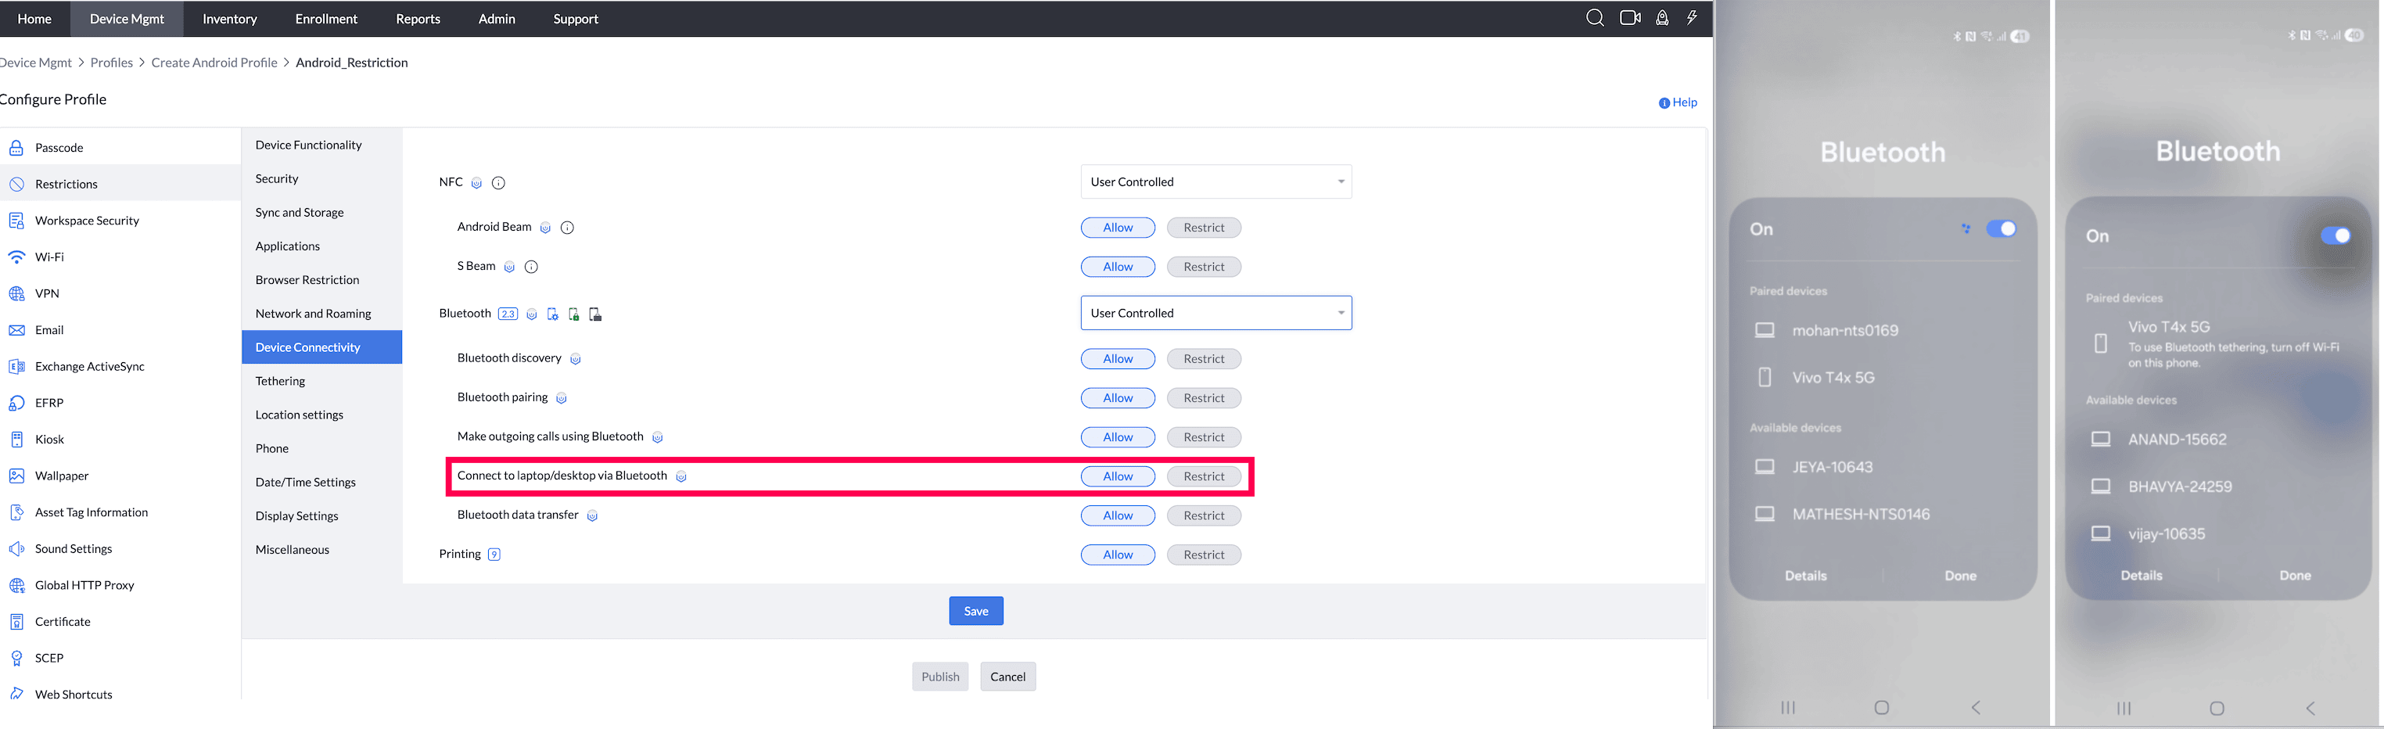Click the phone-with-gear icon beside Bluetooth
The height and width of the screenshot is (729, 2384).
click(552, 314)
